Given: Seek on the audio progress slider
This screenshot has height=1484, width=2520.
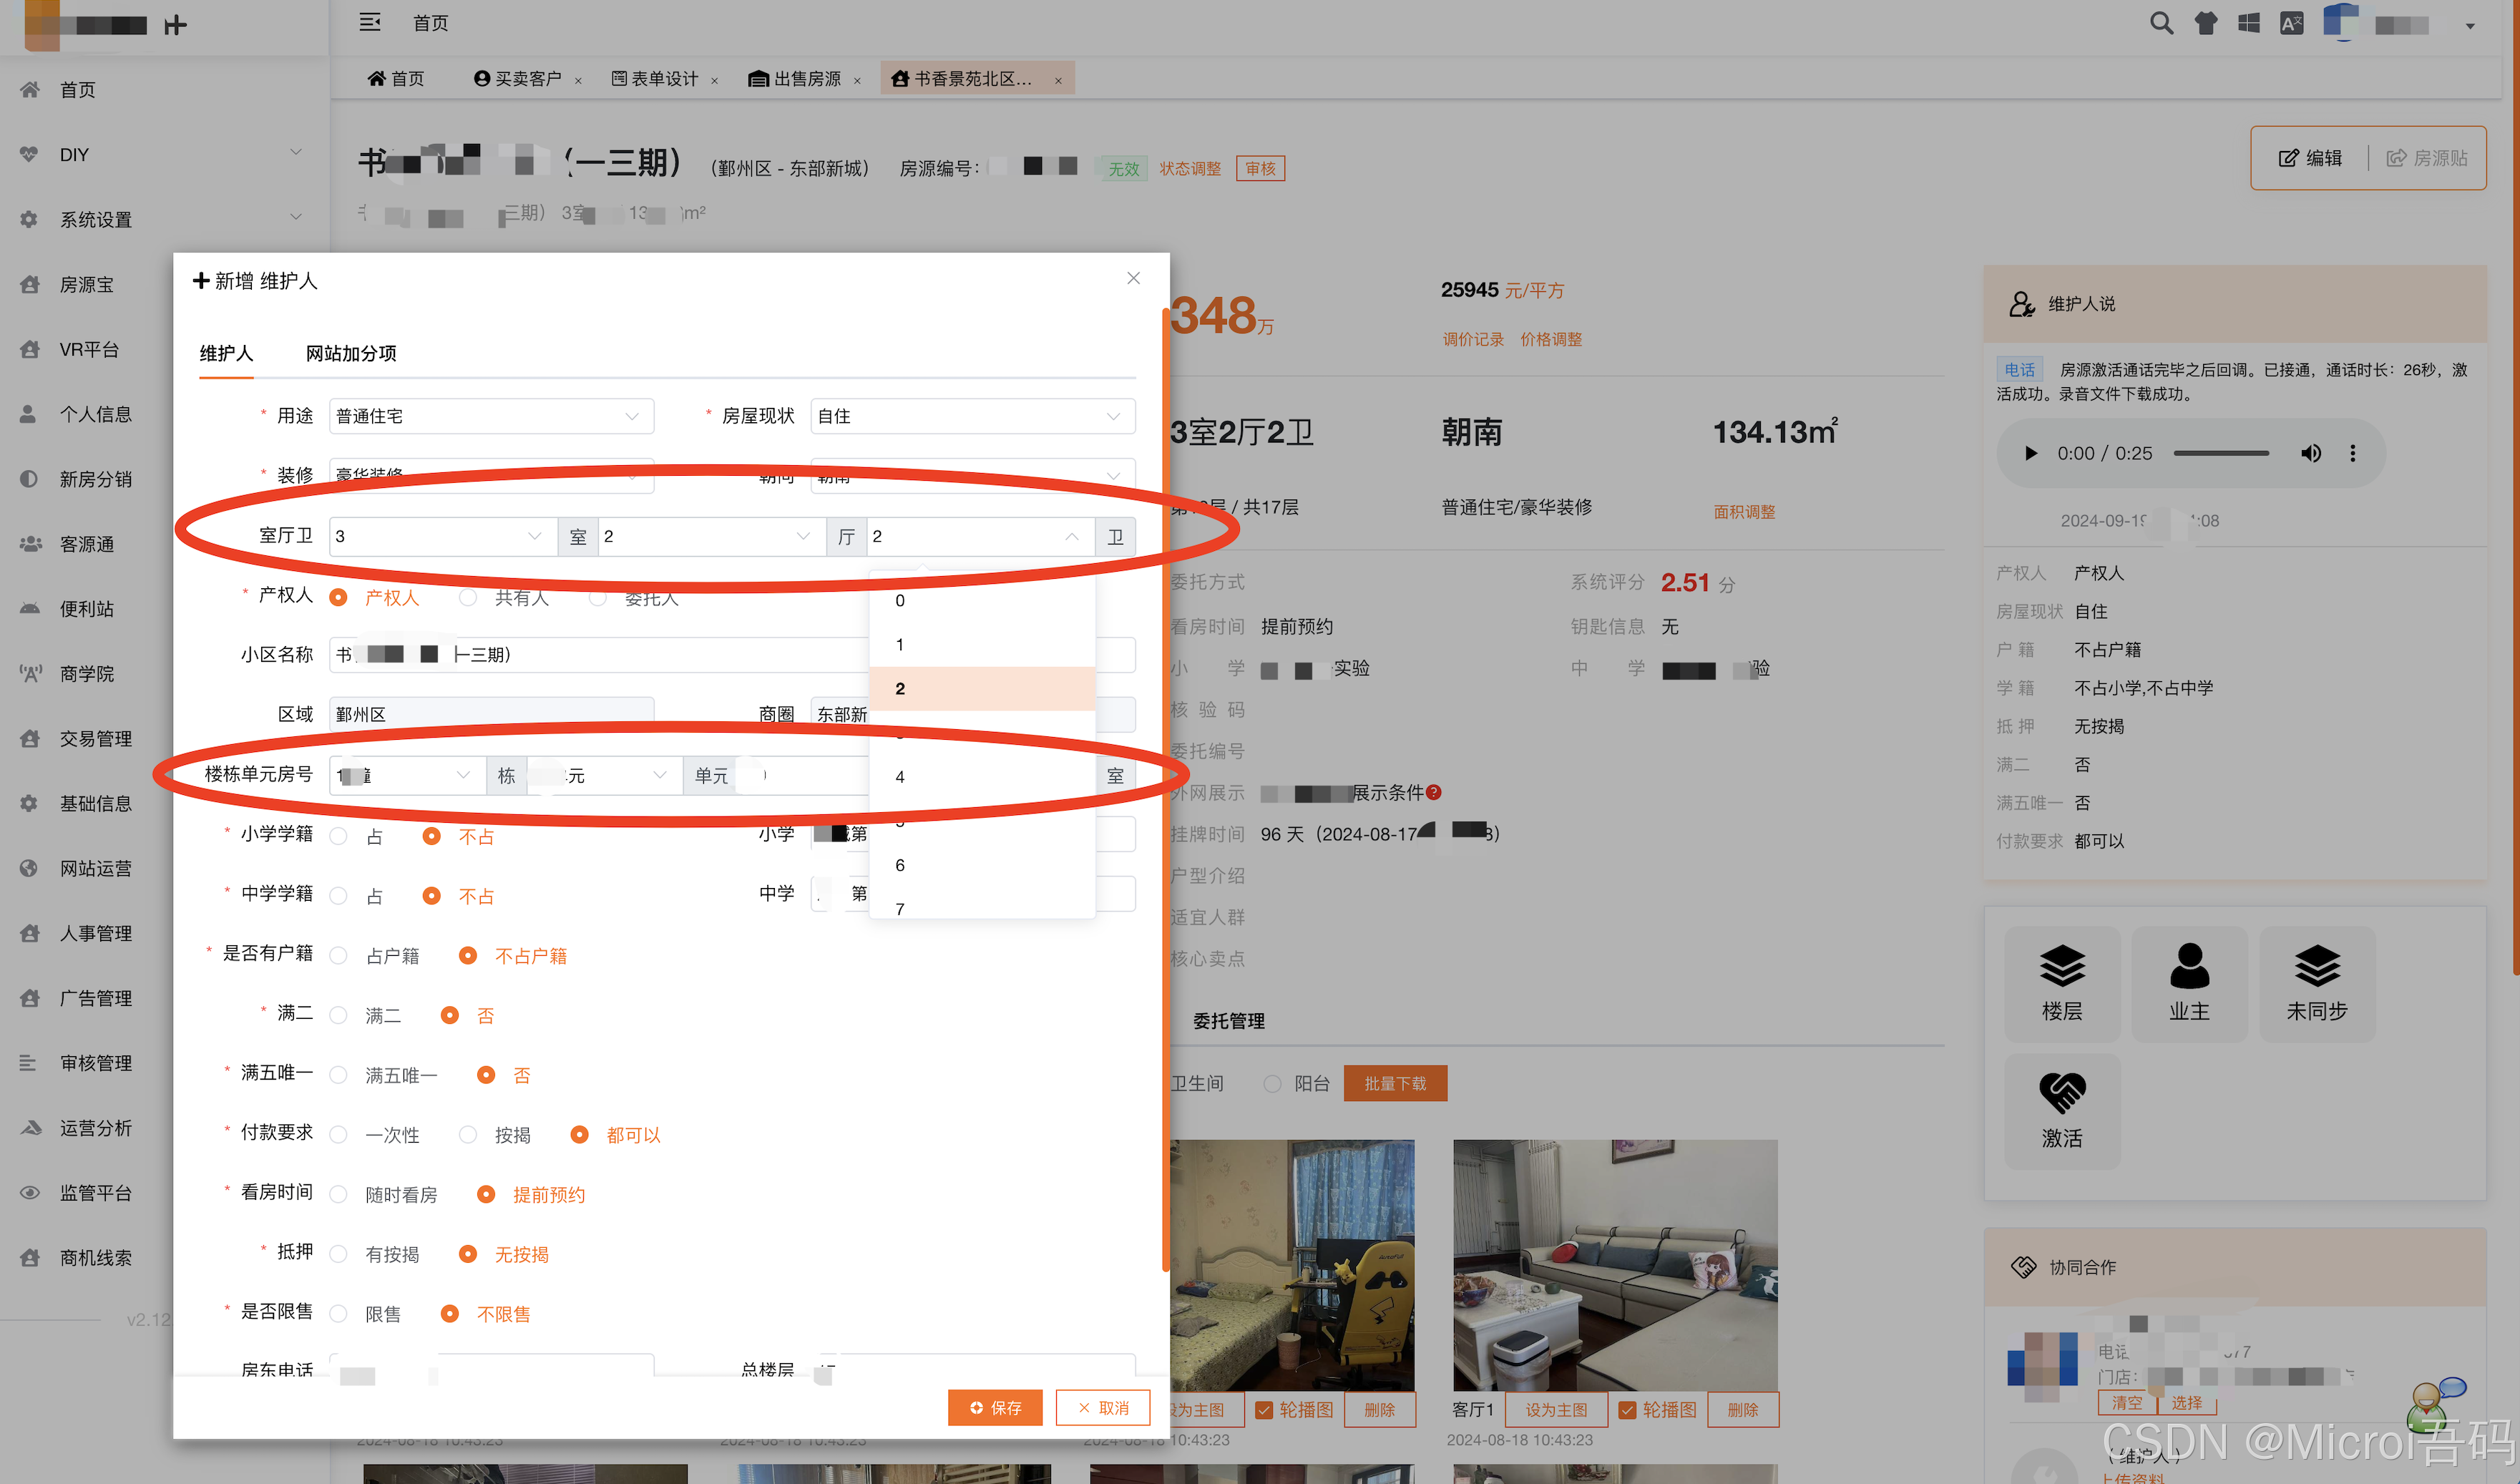Looking at the screenshot, I should tap(2221, 453).
